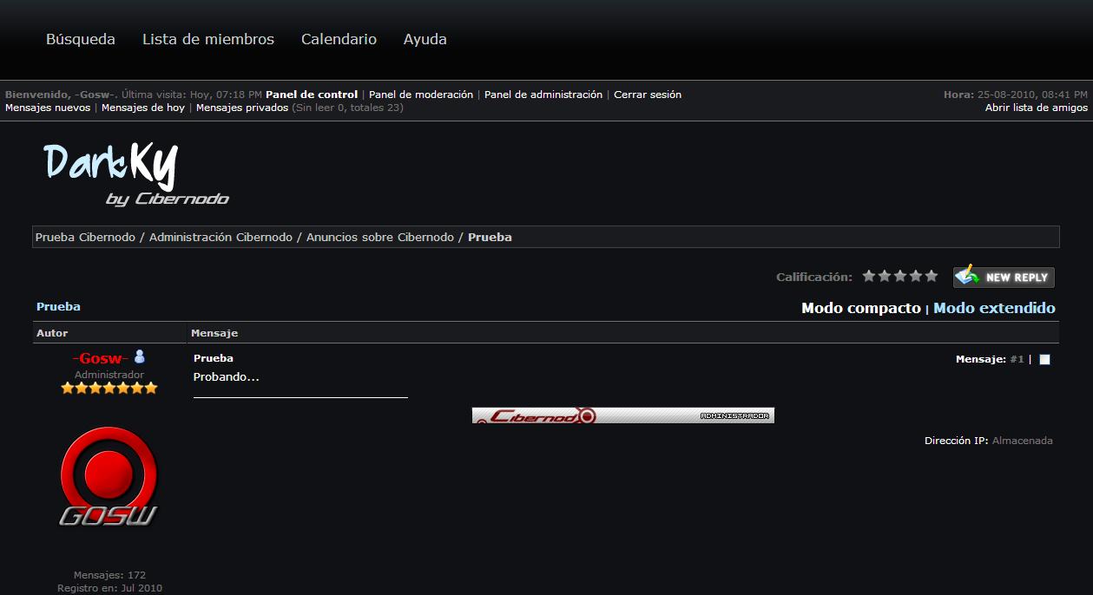This screenshot has height=595, width=1093.
Task: Expand Abrir lista de amigos
Action: coord(1036,108)
